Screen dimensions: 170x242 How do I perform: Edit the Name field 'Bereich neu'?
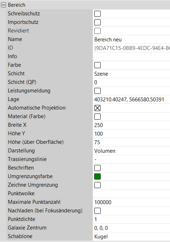pyautogui.click(x=131, y=40)
